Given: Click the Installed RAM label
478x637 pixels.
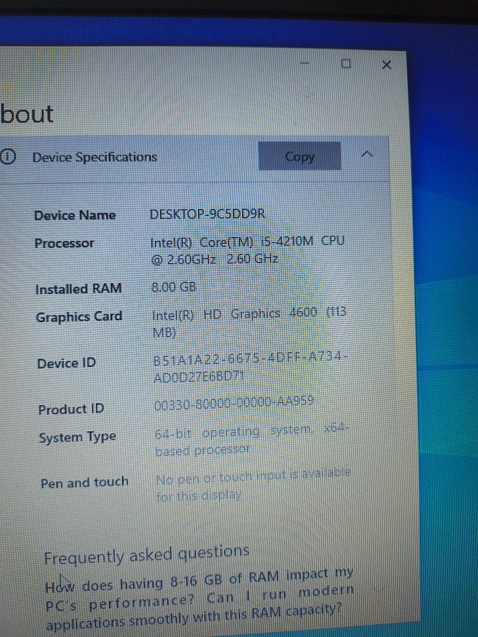Looking at the screenshot, I should (78, 289).
